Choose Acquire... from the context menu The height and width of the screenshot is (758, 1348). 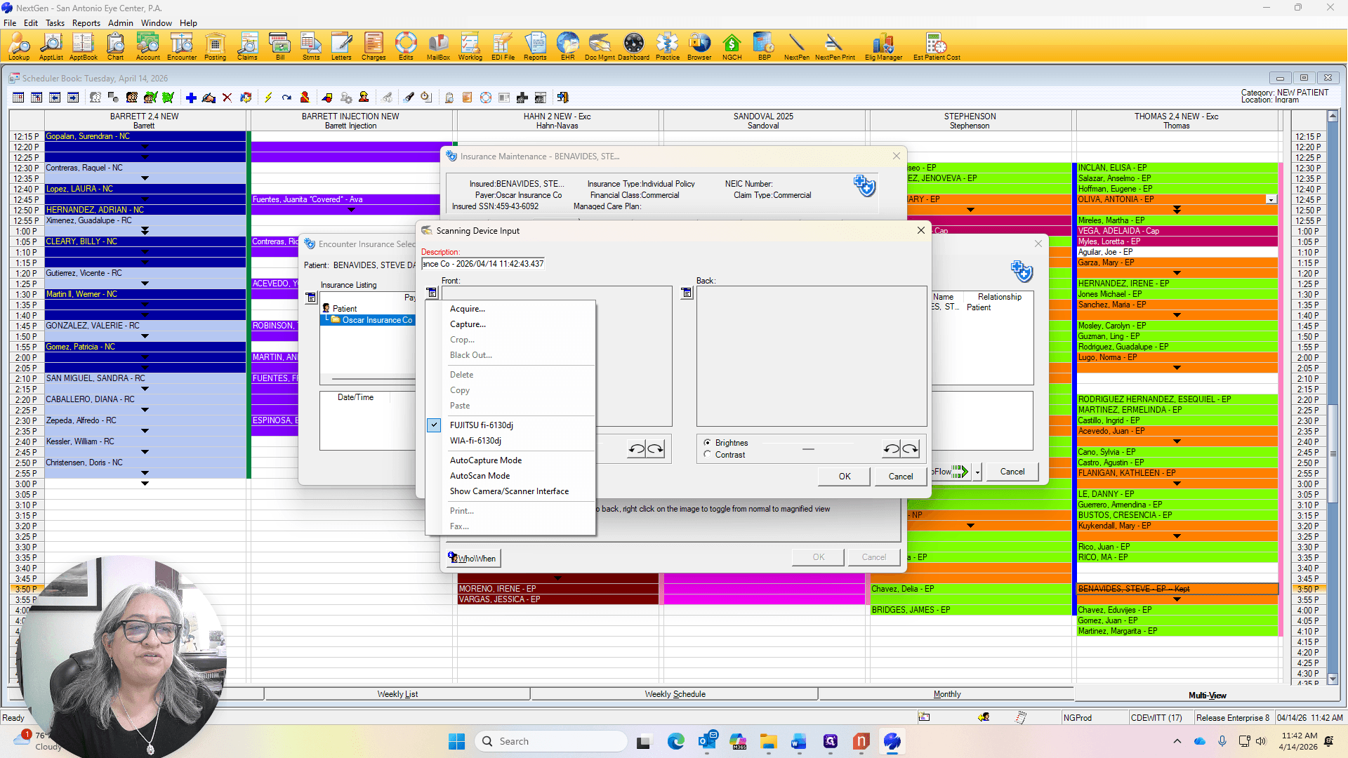[468, 309]
